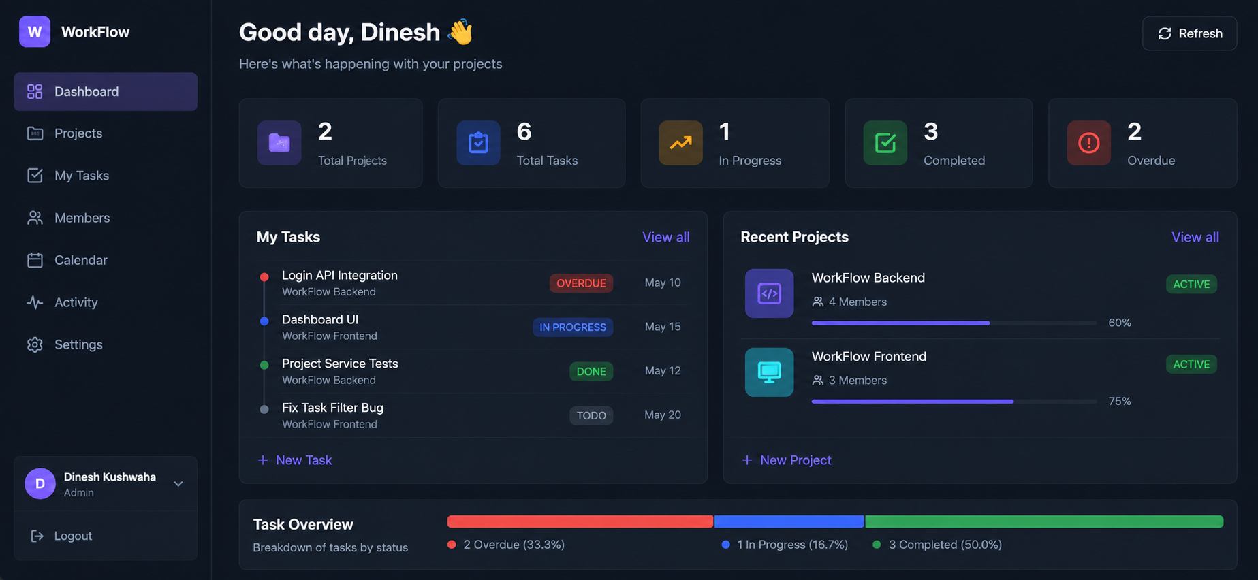This screenshot has height=580, width=1258.
Task: Click the New Project link
Action: 786,460
